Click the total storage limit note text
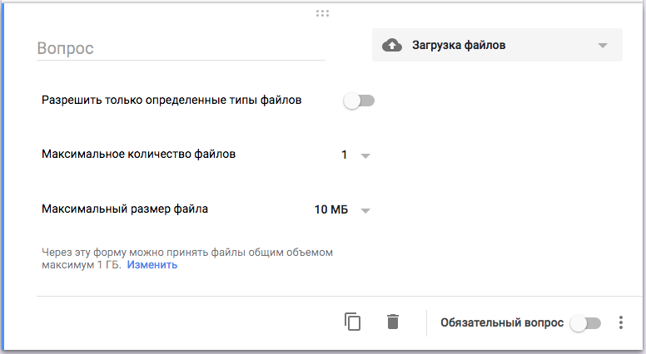This screenshot has width=646, height=354. coord(187,258)
